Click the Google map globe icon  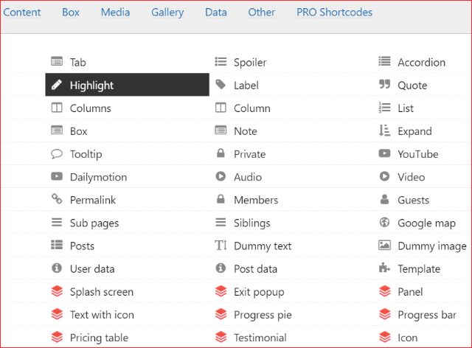tap(384, 223)
